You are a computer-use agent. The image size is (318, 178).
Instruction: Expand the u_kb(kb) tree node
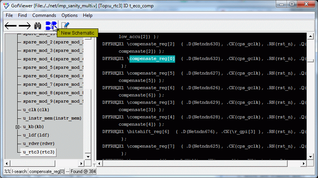[18, 127]
